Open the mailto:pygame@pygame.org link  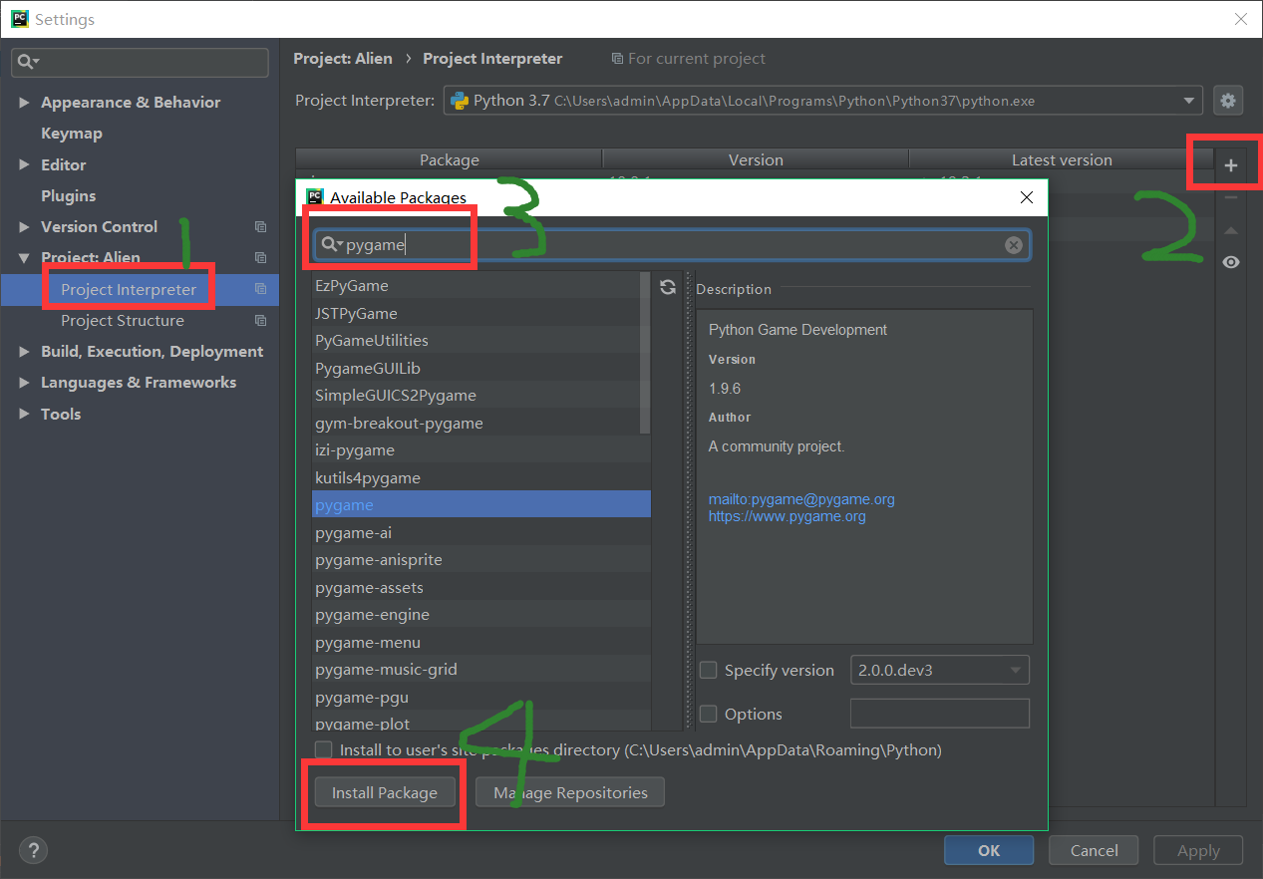801,499
